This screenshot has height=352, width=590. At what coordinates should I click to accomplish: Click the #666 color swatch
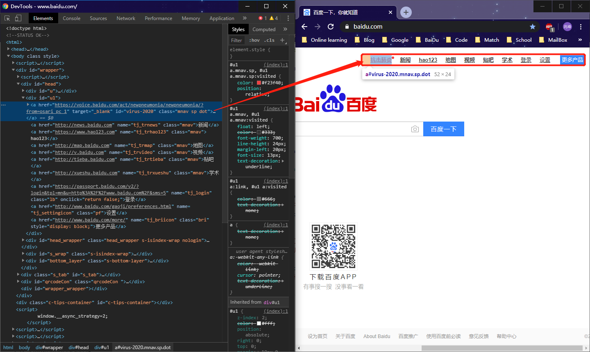[259, 199]
